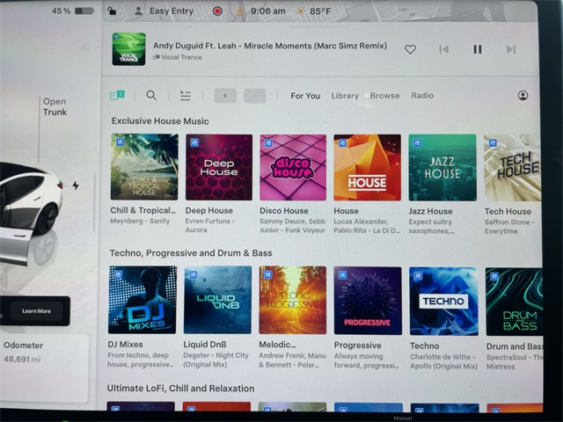
Task: Switch to the Radio tab
Action: click(422, 96)
